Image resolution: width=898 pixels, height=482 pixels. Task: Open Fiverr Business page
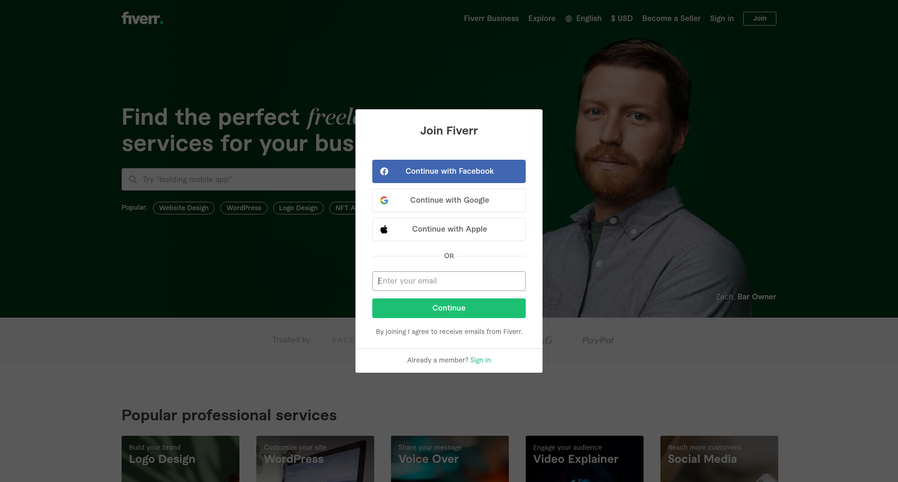point(491,18)
